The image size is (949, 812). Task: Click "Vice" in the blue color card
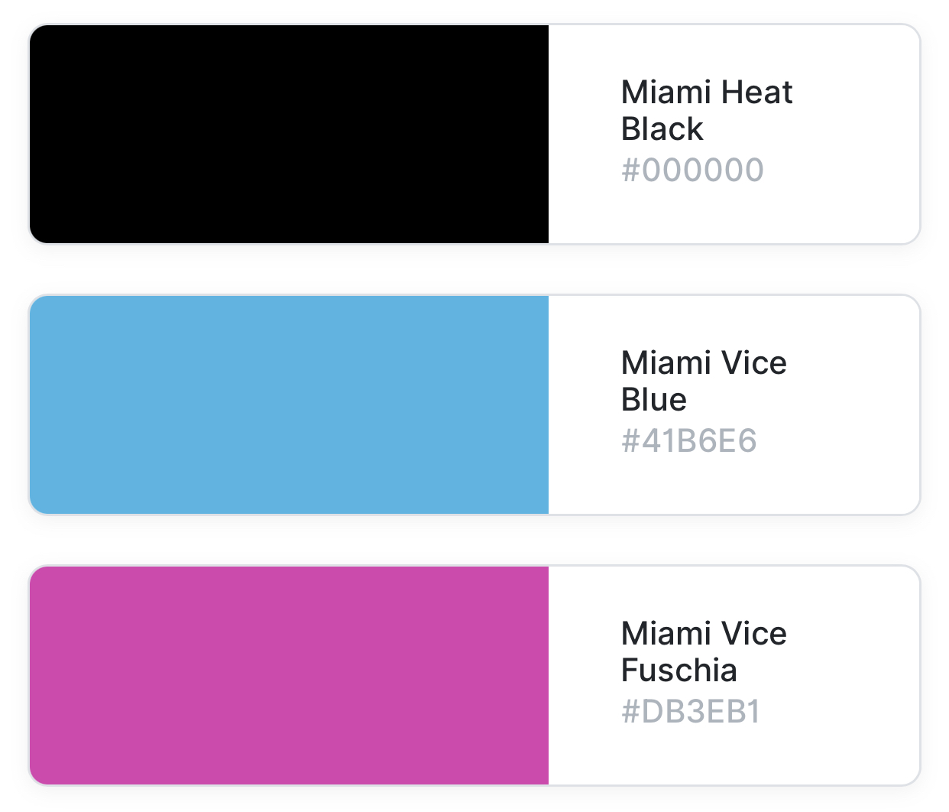click(x=754, y=363)
